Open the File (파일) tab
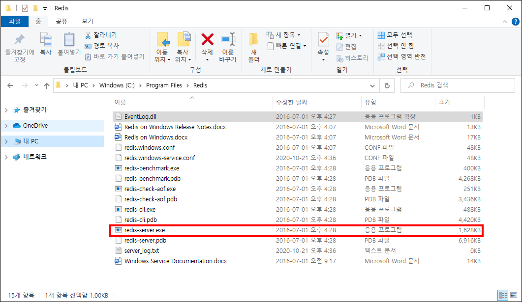522x302 pixels. tap(15, 21)
